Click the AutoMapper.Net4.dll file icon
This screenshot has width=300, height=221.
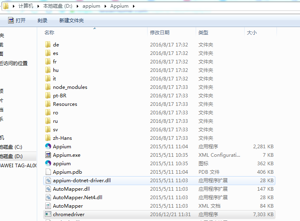pyautogui.click(x=48, y=197)
